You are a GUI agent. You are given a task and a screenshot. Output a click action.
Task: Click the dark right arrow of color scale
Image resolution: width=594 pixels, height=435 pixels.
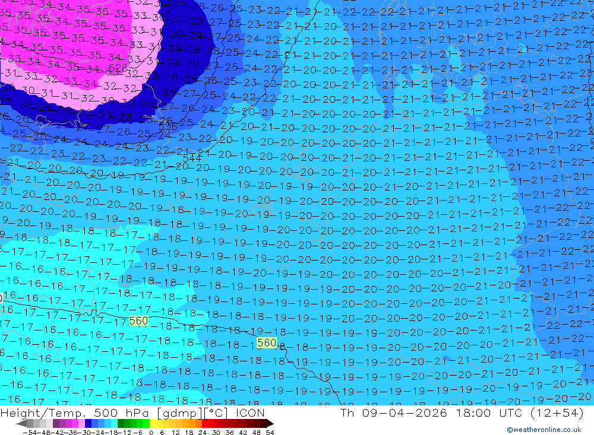point(270,423)
